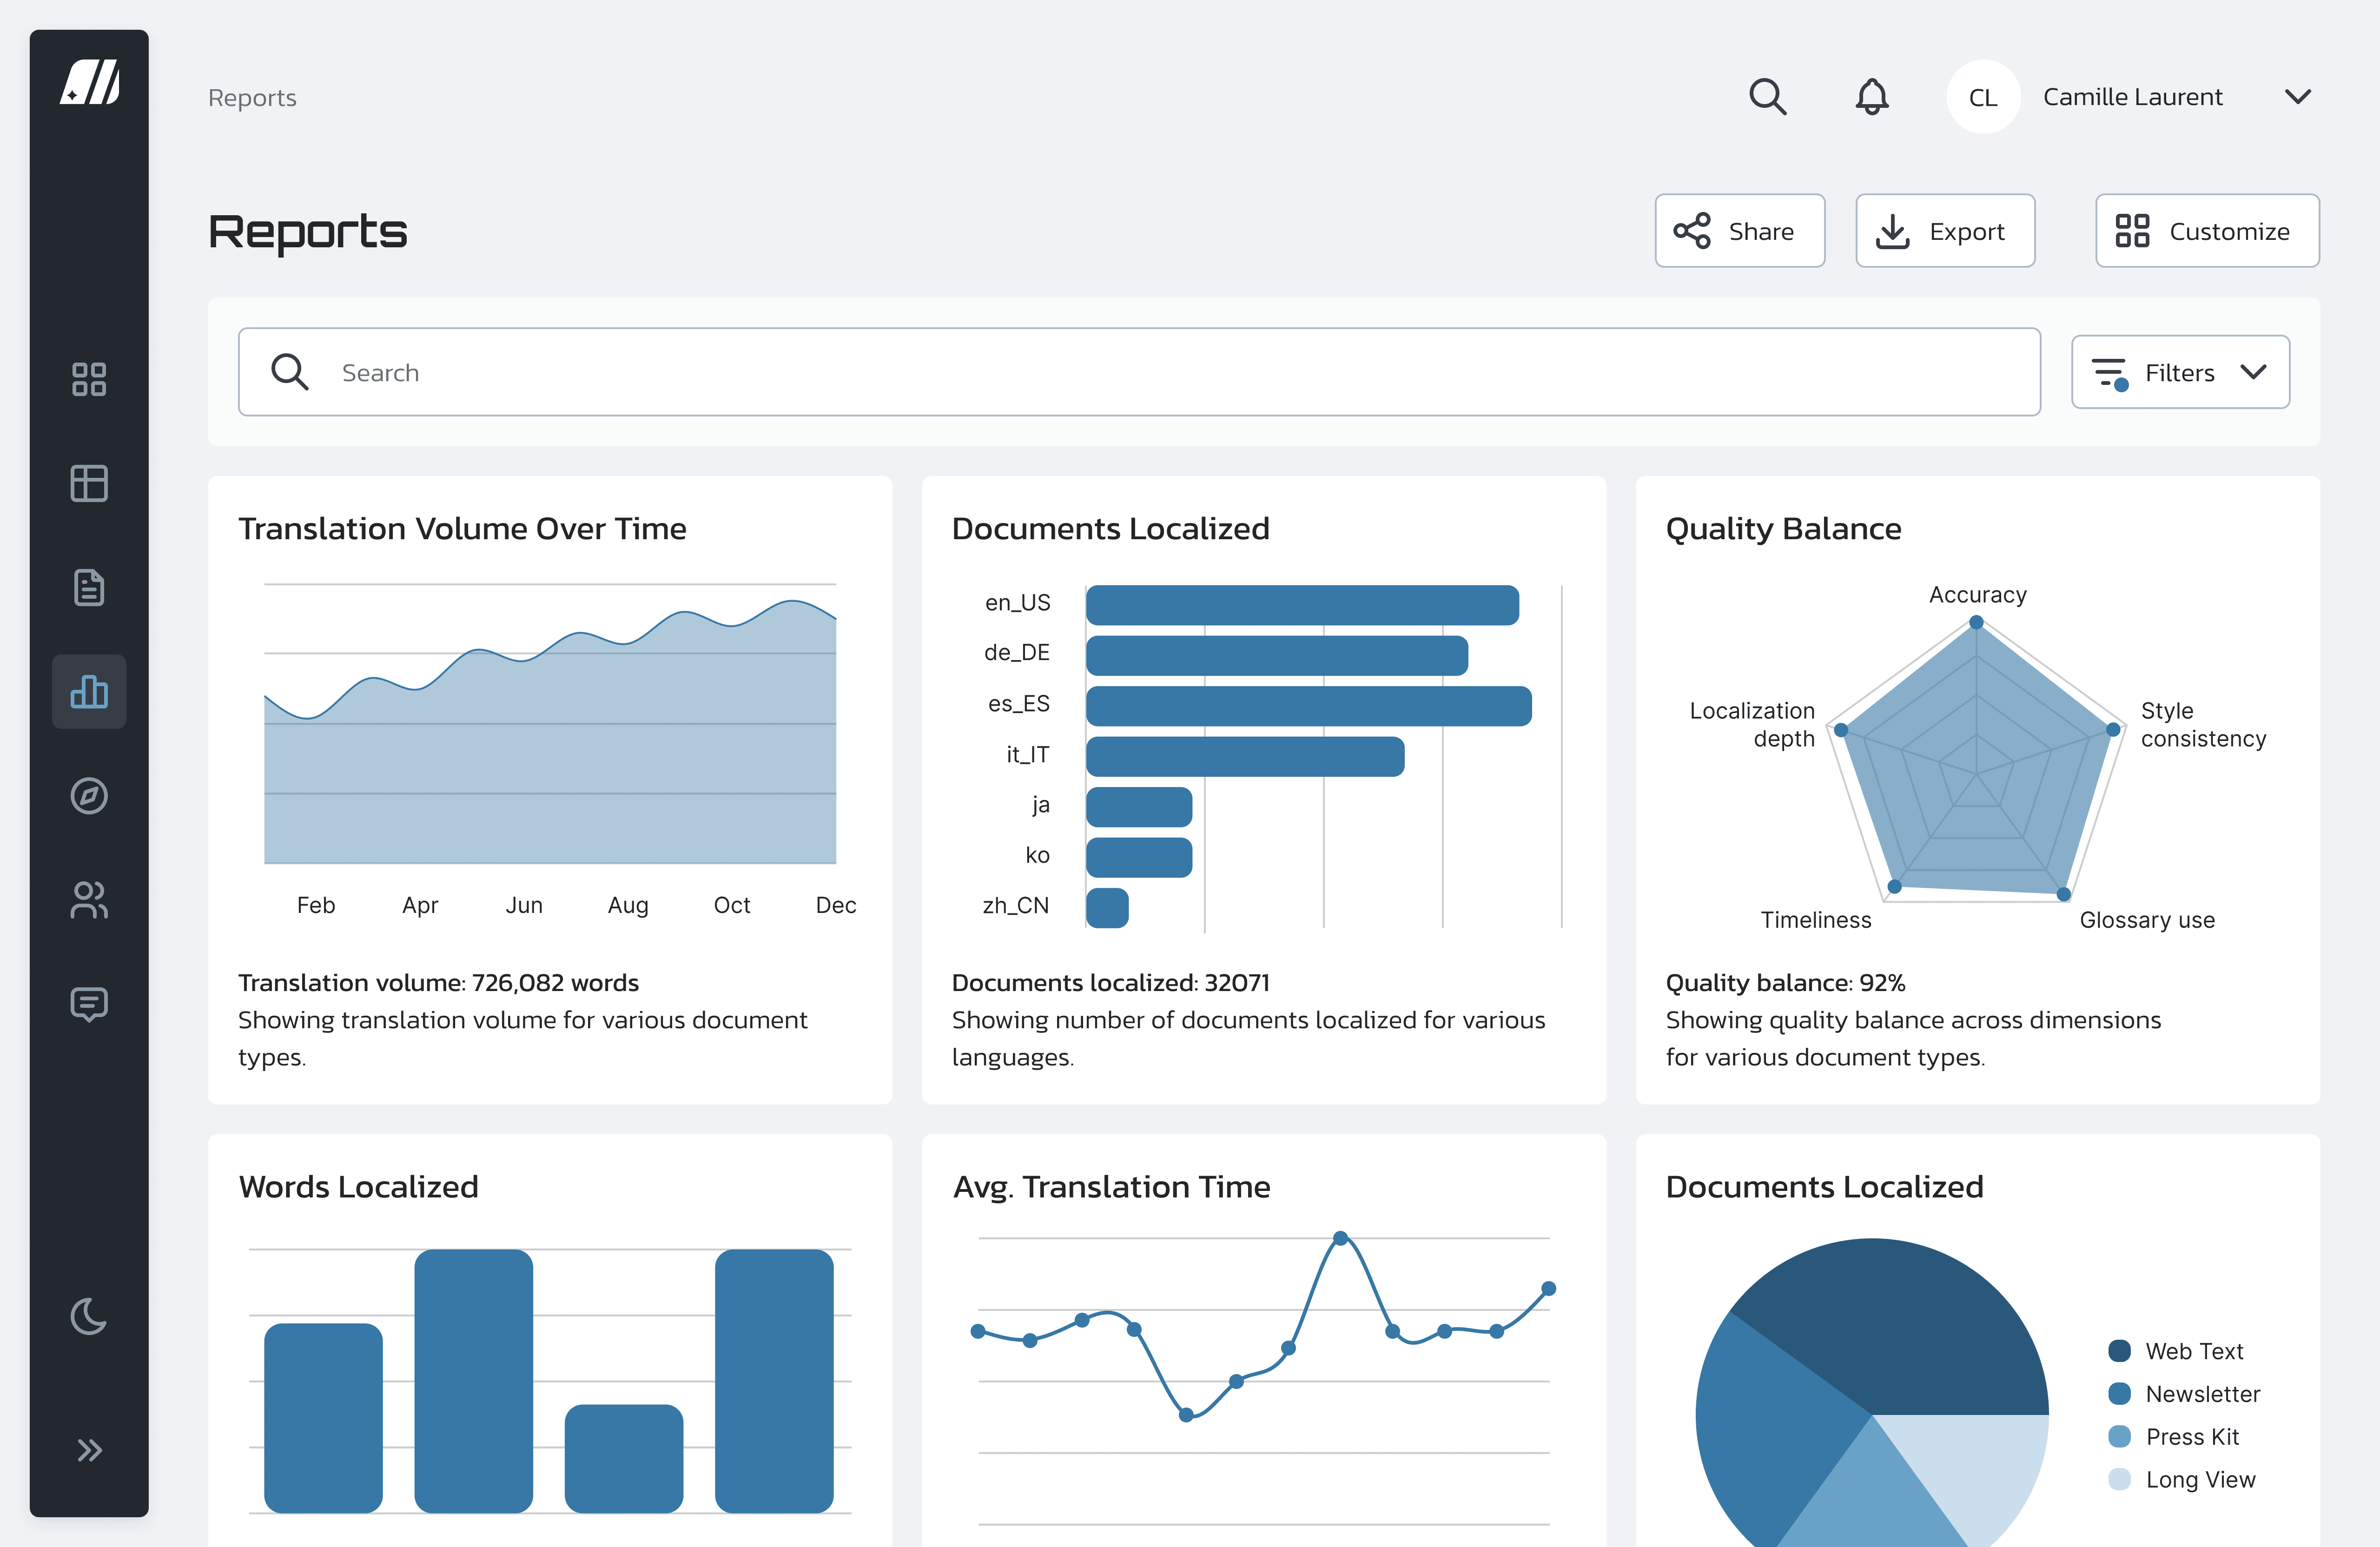Expand sidebar with double chevron icon
Viewport: 2380px width, 1547px height.
pos(89,1450)
